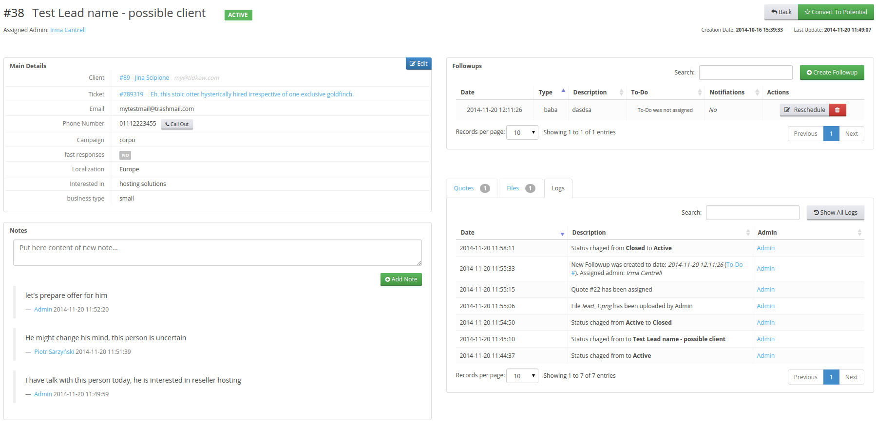
Task: Open the stoic otter ticket subject link
Action: (252, 94)
